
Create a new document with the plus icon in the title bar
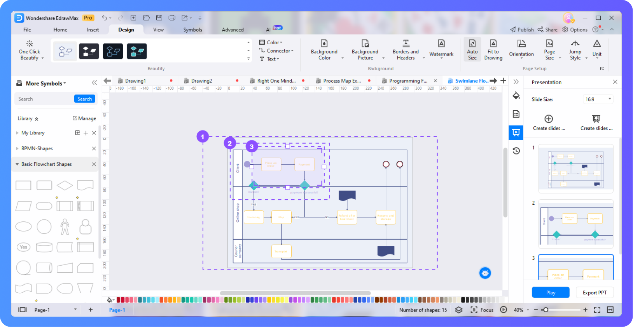(133, 18)
